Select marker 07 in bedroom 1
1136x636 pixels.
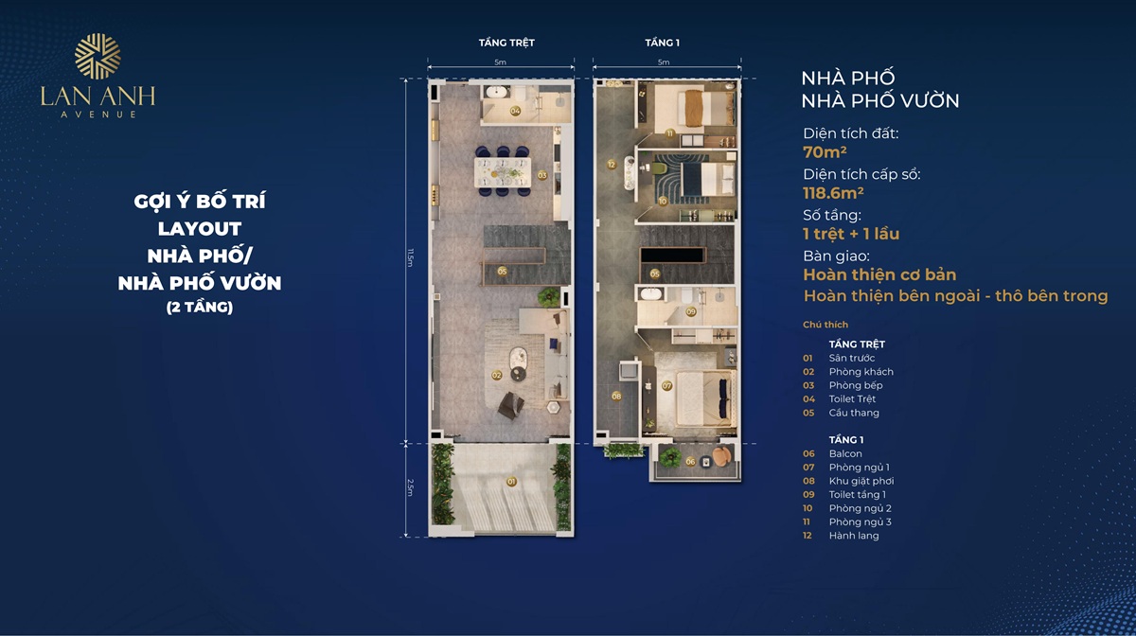tap(666, 386)
